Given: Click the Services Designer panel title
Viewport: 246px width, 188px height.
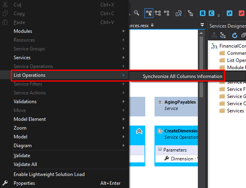Looking at the screenshot, I should [228, 26].
